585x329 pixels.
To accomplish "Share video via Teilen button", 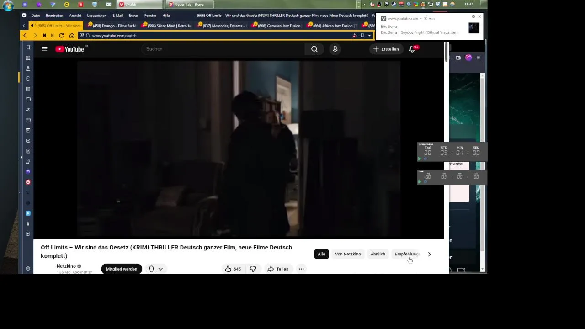I will pyautogui.click(x=278, y=269).
